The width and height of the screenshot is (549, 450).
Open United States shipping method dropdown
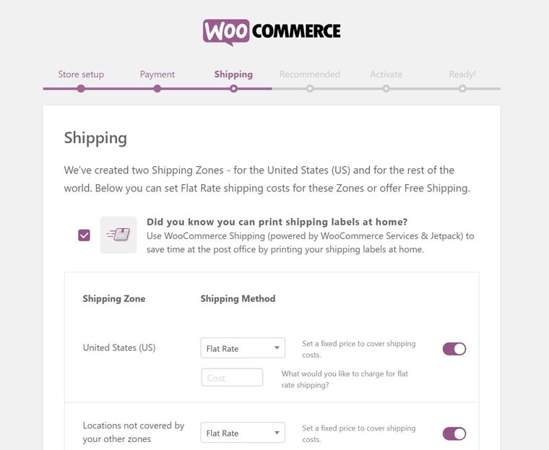pyautogui.click(x=243, y=348)
